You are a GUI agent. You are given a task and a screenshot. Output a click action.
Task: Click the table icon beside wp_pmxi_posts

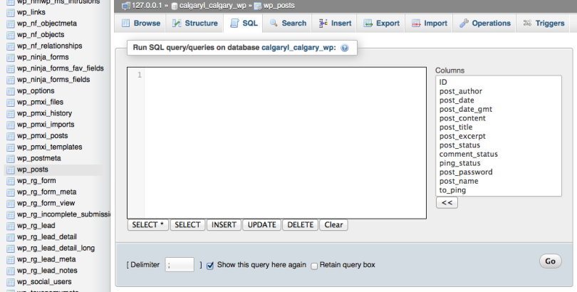[11, 136]
